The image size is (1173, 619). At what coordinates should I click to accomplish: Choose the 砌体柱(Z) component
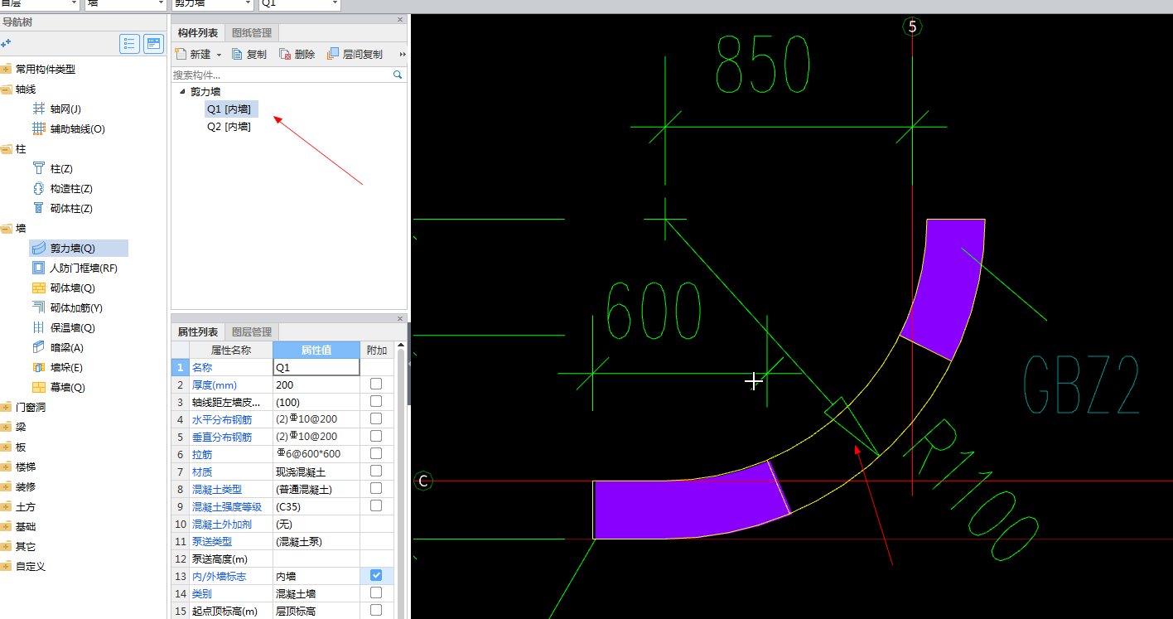(71, 208)
